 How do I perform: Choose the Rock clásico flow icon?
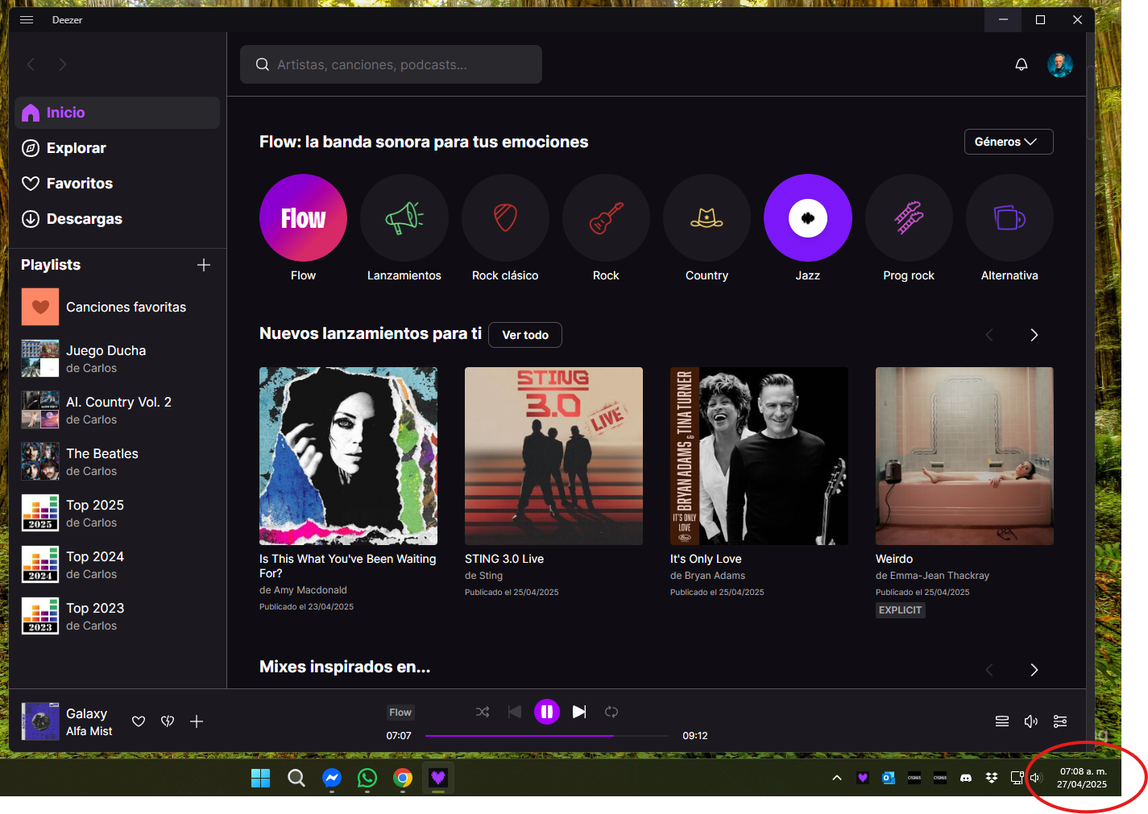(x=505, y=218)
